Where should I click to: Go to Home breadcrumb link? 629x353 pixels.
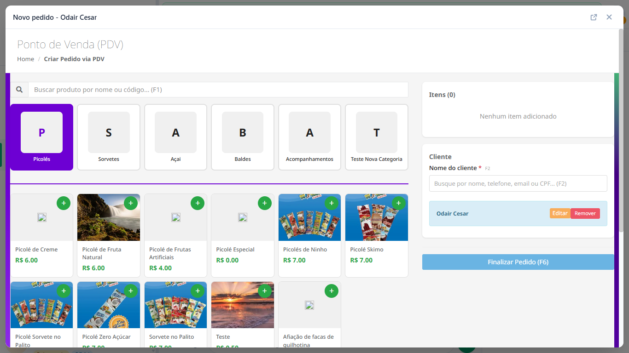[26, 59]
